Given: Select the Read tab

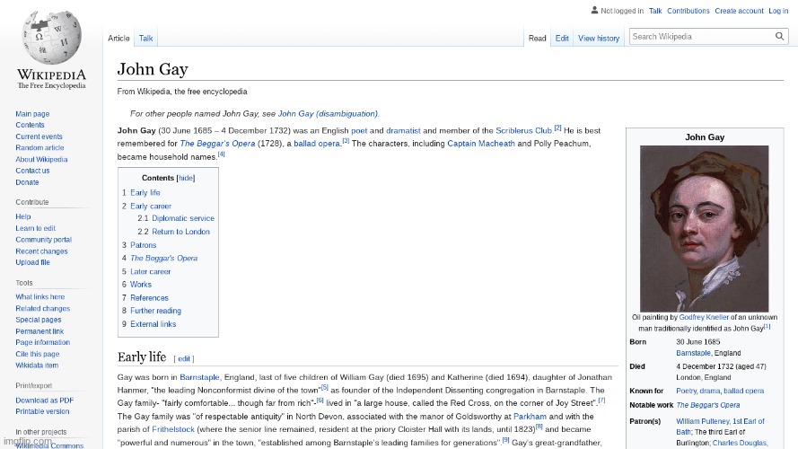Looking at the screenshot, I should point(537,39).
